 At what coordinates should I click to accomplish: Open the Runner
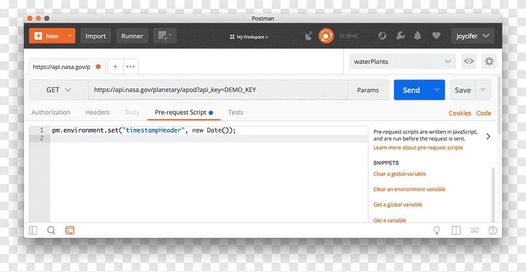coord(132,36)
